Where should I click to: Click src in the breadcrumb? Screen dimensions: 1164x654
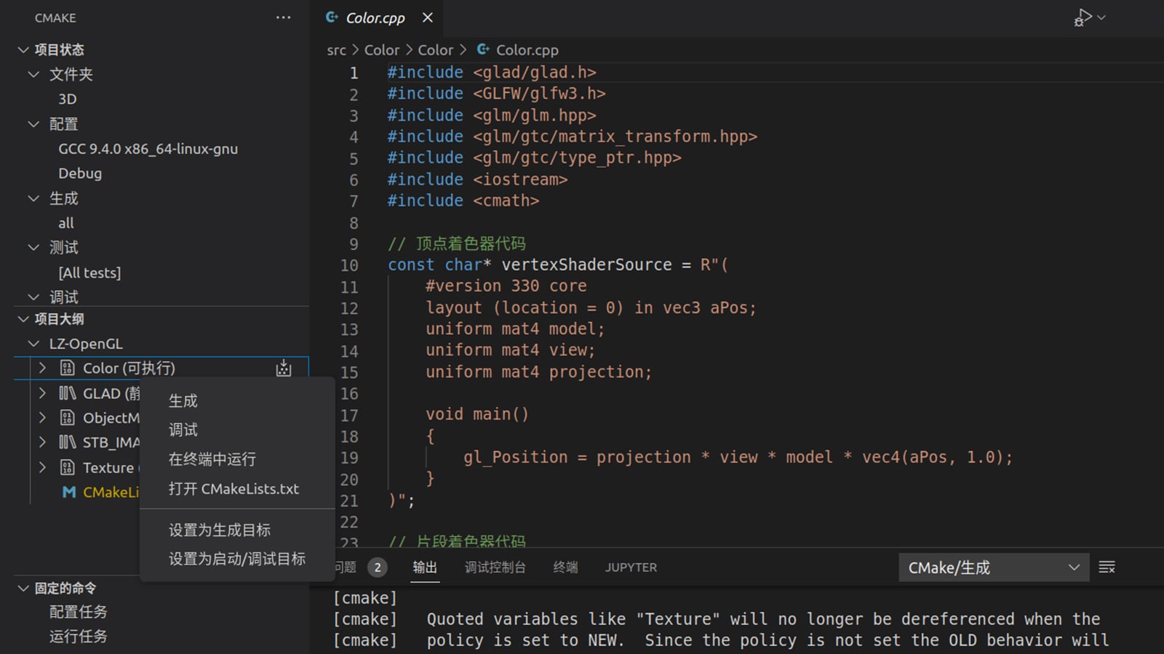click(x=336, y=49)
